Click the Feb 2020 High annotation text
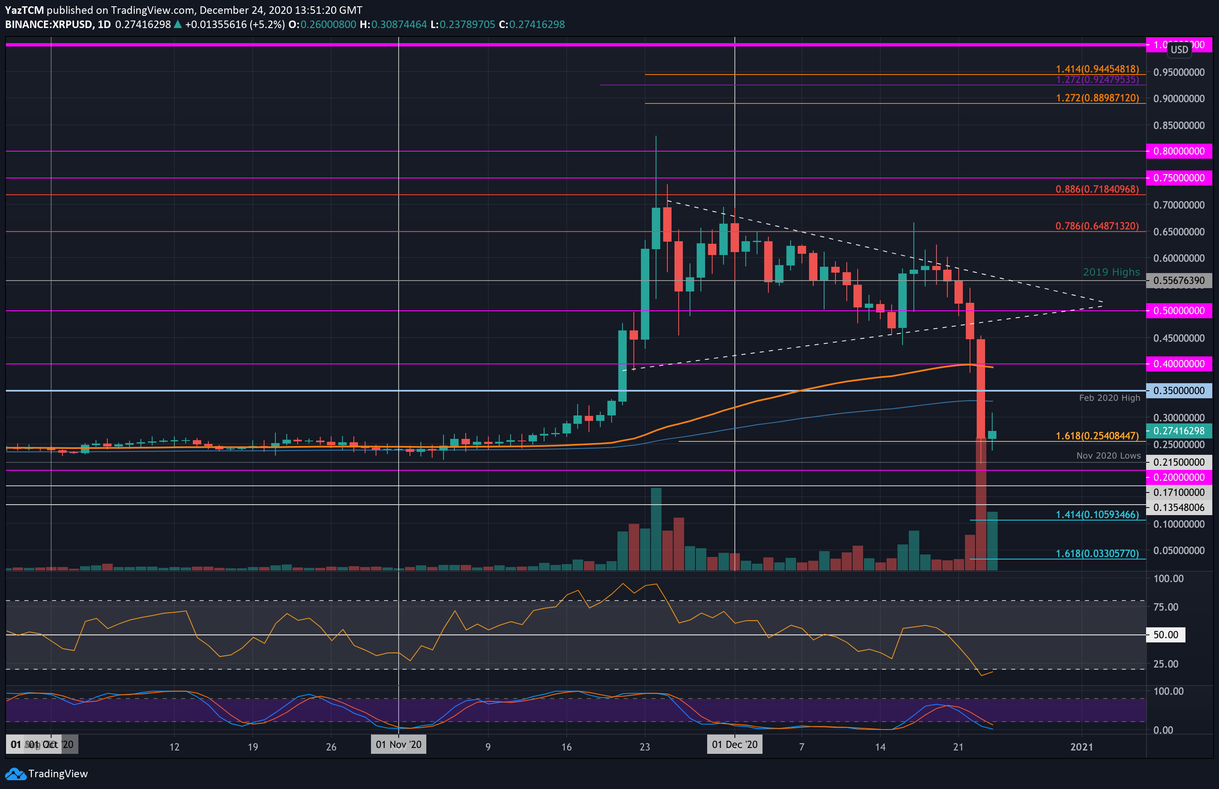 pyautogui.click(x=1110, y=397)
